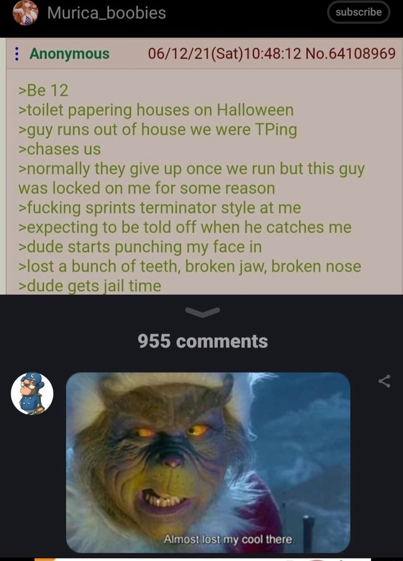The image size is (403, 561).
Task: Subscribe to Murica_boobies
Action: 358,12
